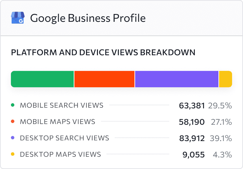Screen dimensions: 243x169
Task: Select the Mobile Search Views label
Action: coord(62,105)
